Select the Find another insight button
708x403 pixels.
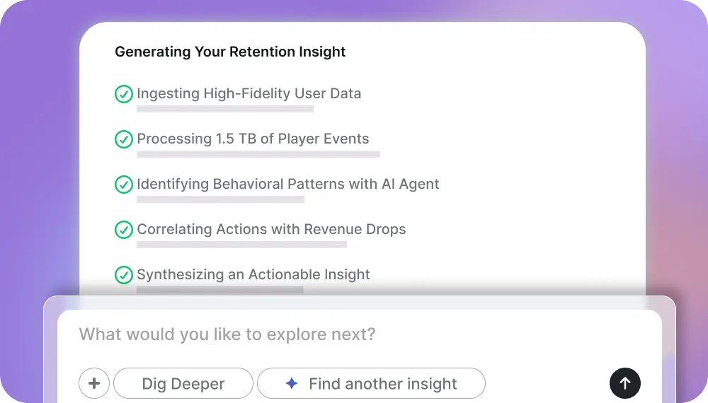point(371,384)
